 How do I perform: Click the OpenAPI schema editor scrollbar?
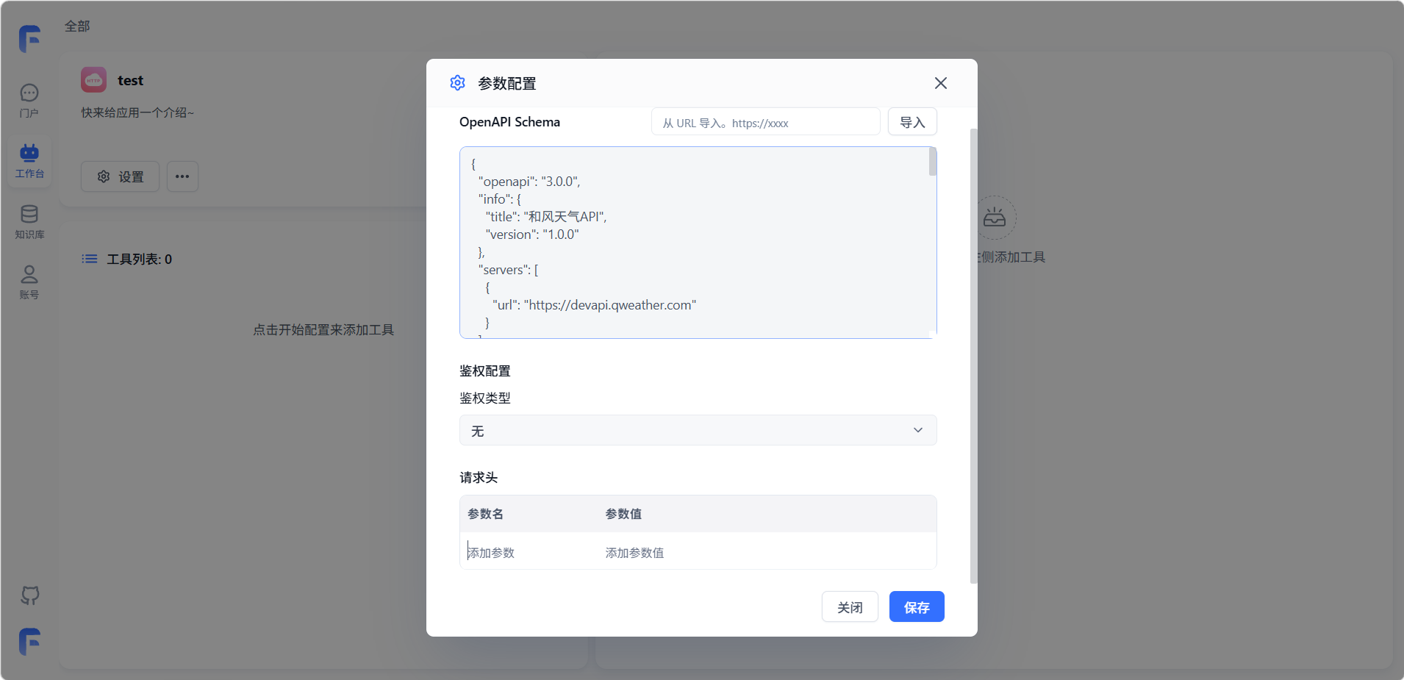click(x=932, y=162)
